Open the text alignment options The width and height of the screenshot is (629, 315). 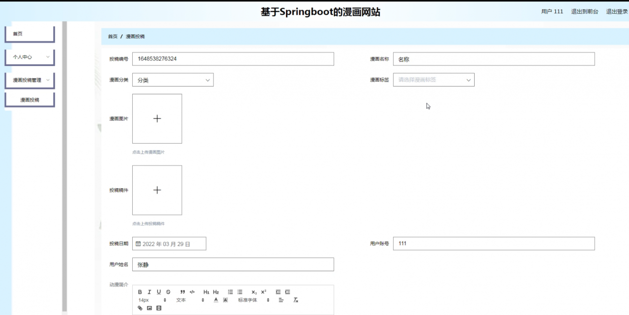281,300
